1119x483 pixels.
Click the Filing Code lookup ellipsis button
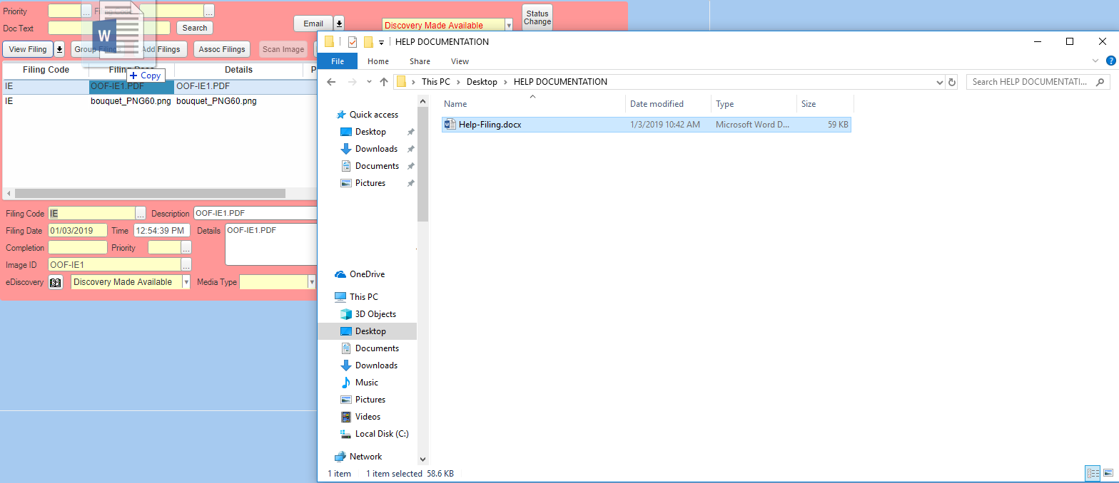(141, 214)
